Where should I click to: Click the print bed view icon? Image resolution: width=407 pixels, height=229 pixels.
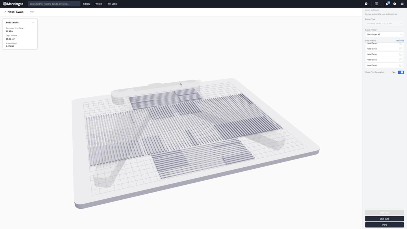[x=376, y=4]
